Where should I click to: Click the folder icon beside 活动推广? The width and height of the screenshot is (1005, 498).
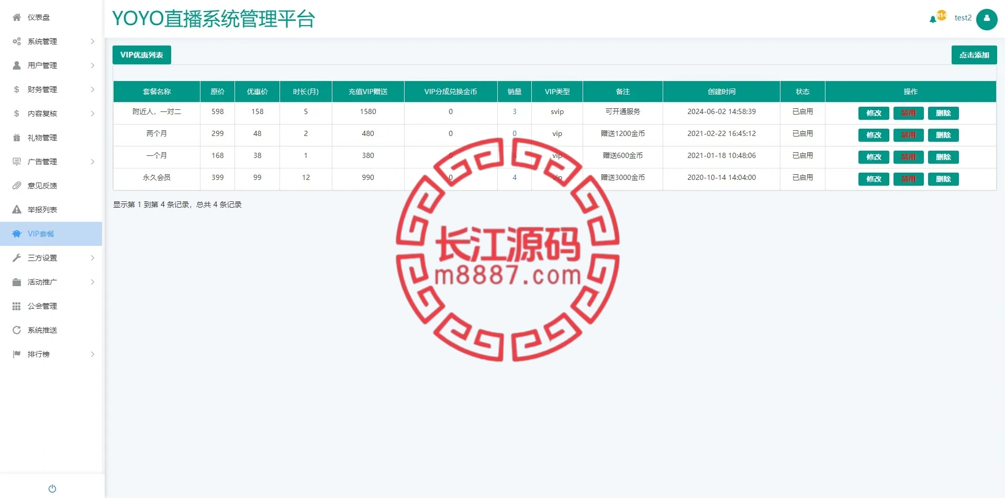(x=17, y=282)
